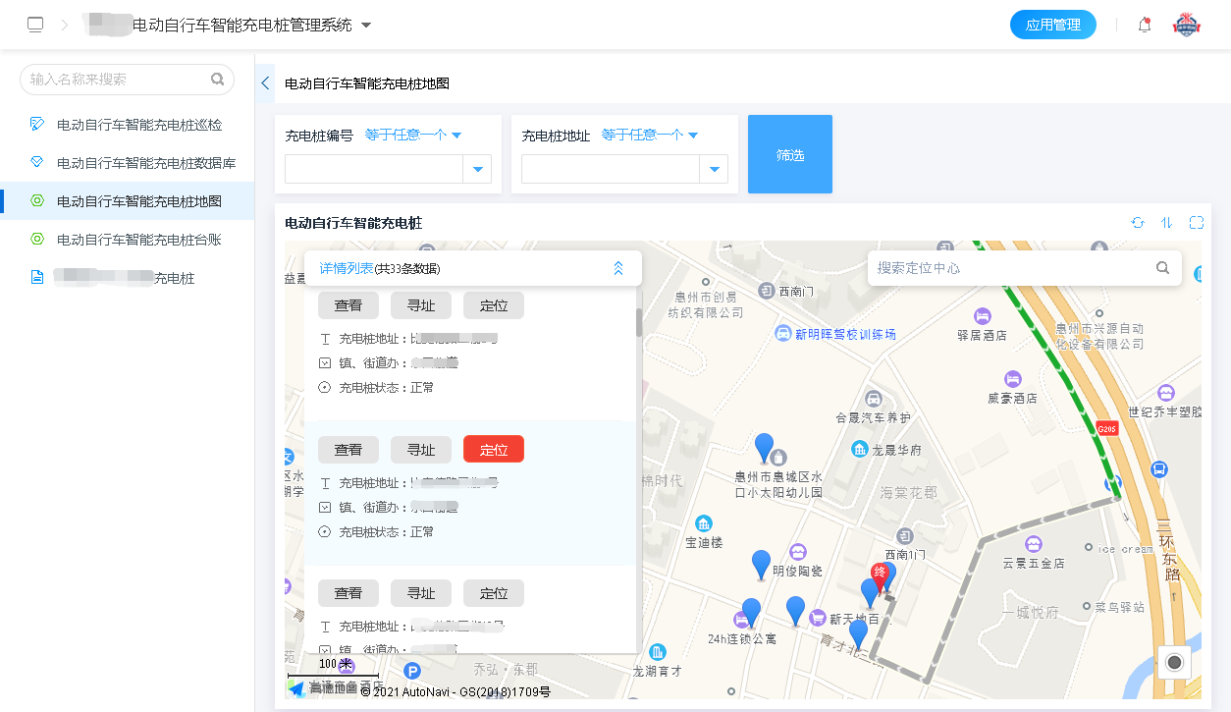Screen dimensions: 1231x712
Task: Open the system title dropdown arrow
Action: tap(366, 26)
